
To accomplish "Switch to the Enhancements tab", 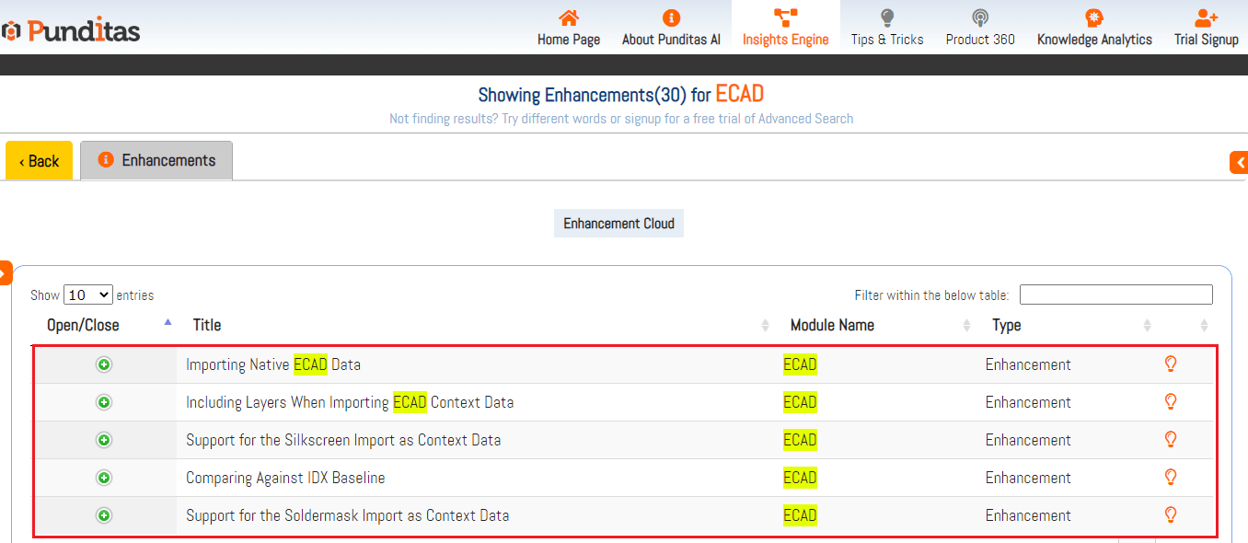I will 156,160.
